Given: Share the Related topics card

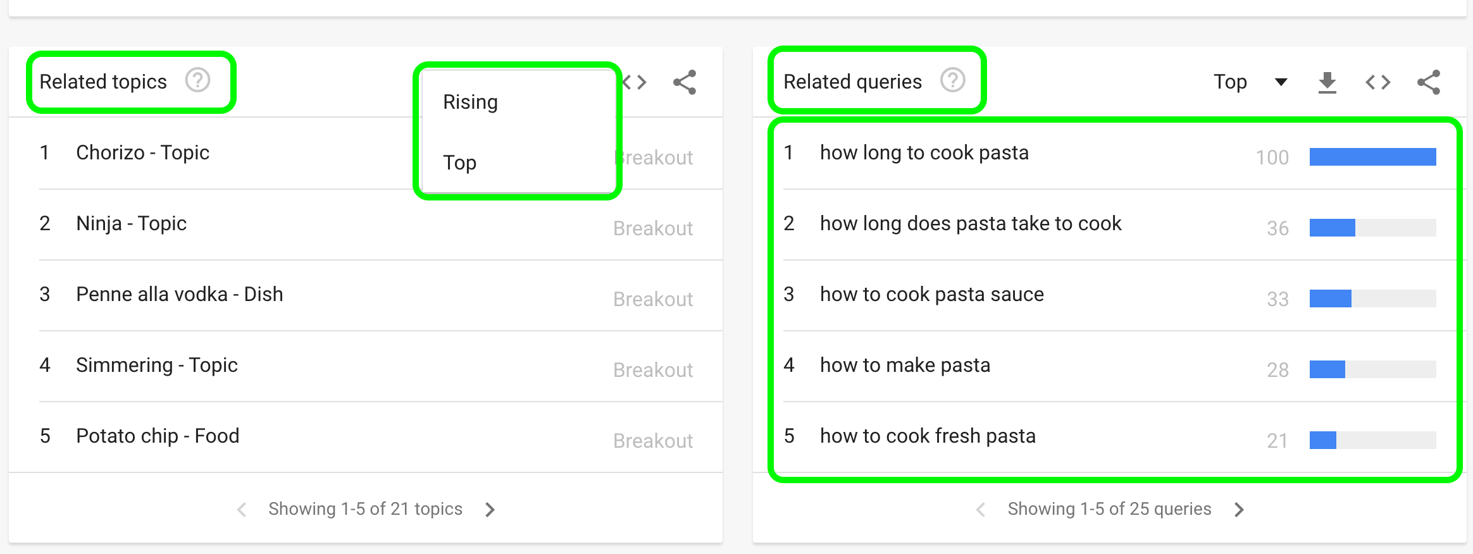Looking at the screenshot, I should coord(685,82).
